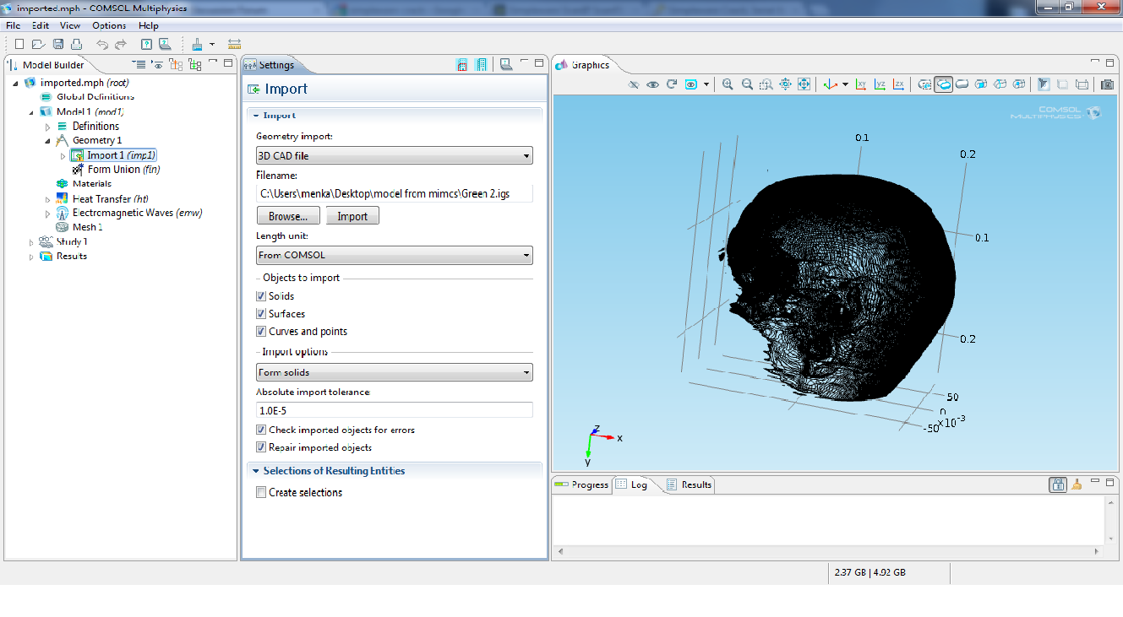Enable the Create selections checkbox
Viewport: 1123px width, 617px height.
click(x=261, y=492)
